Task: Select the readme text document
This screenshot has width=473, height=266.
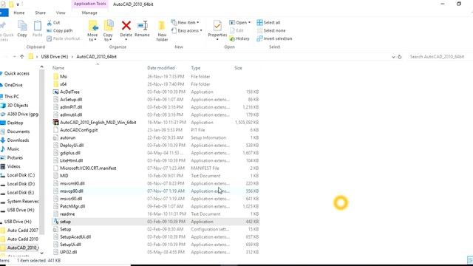Action: tap(156, 214)
